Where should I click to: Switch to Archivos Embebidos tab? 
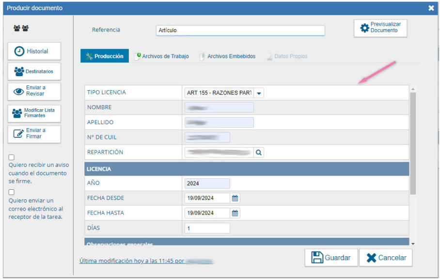tap(227, 56)
